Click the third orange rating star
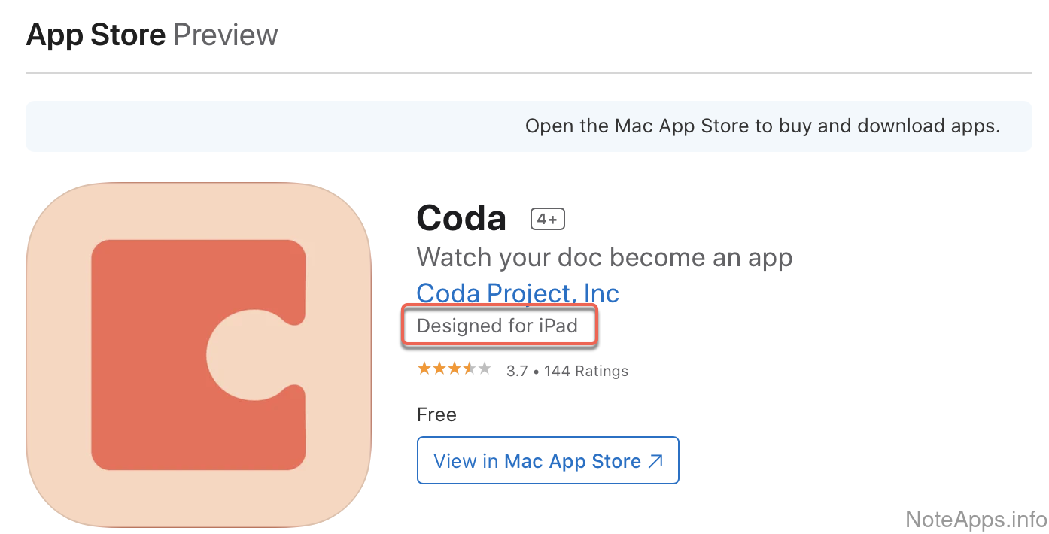The width and height of the screenshot is (1049, 534). (455, 369)
